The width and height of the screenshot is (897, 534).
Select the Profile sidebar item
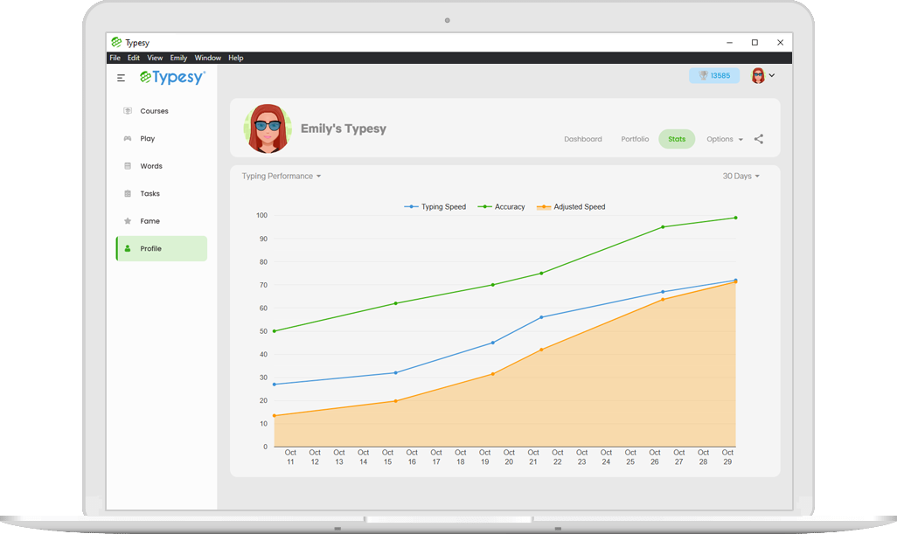point(162,249)
